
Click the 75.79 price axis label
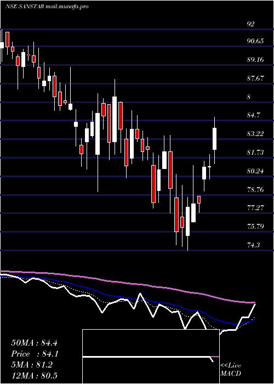point(255,226)
